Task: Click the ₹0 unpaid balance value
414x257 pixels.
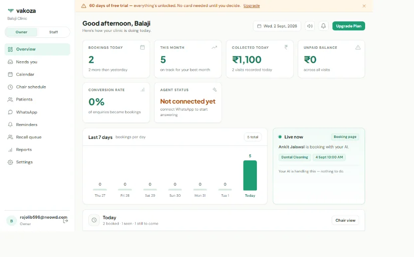Action: [310, 60]
